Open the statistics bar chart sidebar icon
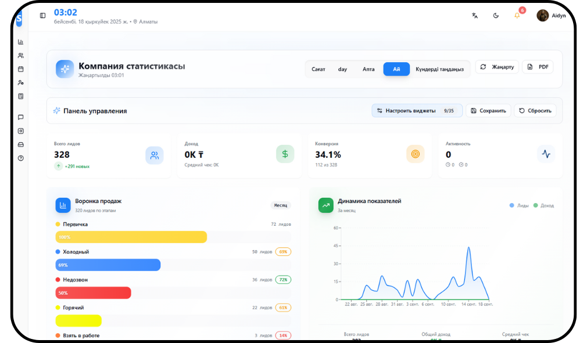587x343 pixels. 21,42
